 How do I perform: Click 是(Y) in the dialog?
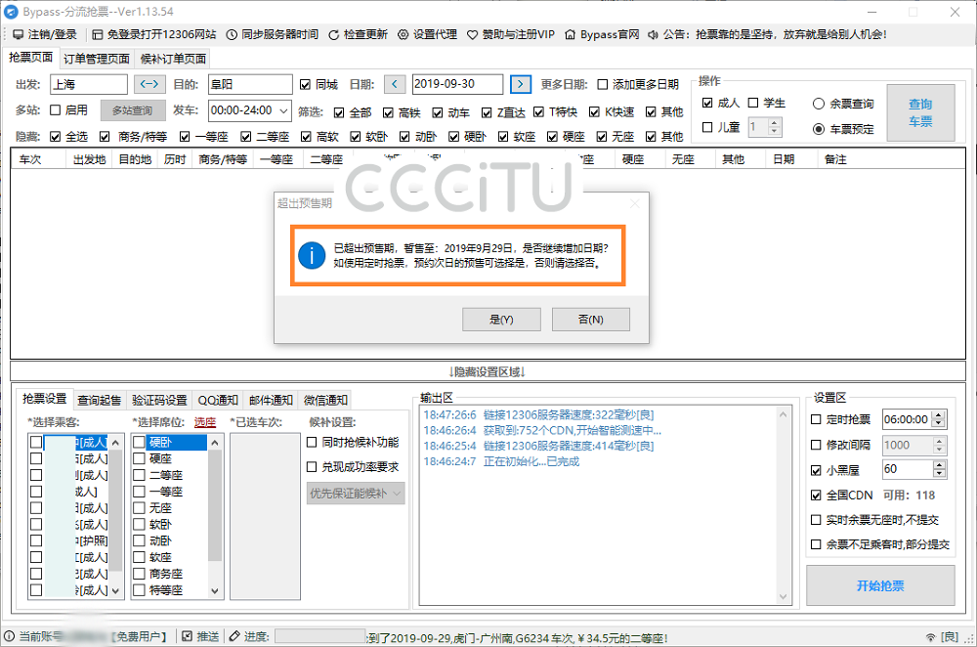[x=501, y=320]
